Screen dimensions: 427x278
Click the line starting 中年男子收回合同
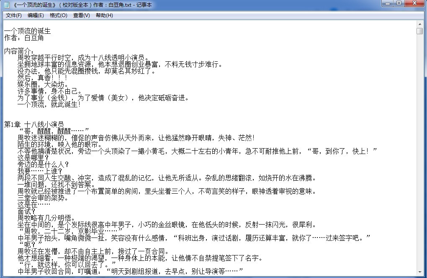coord(131,271)
